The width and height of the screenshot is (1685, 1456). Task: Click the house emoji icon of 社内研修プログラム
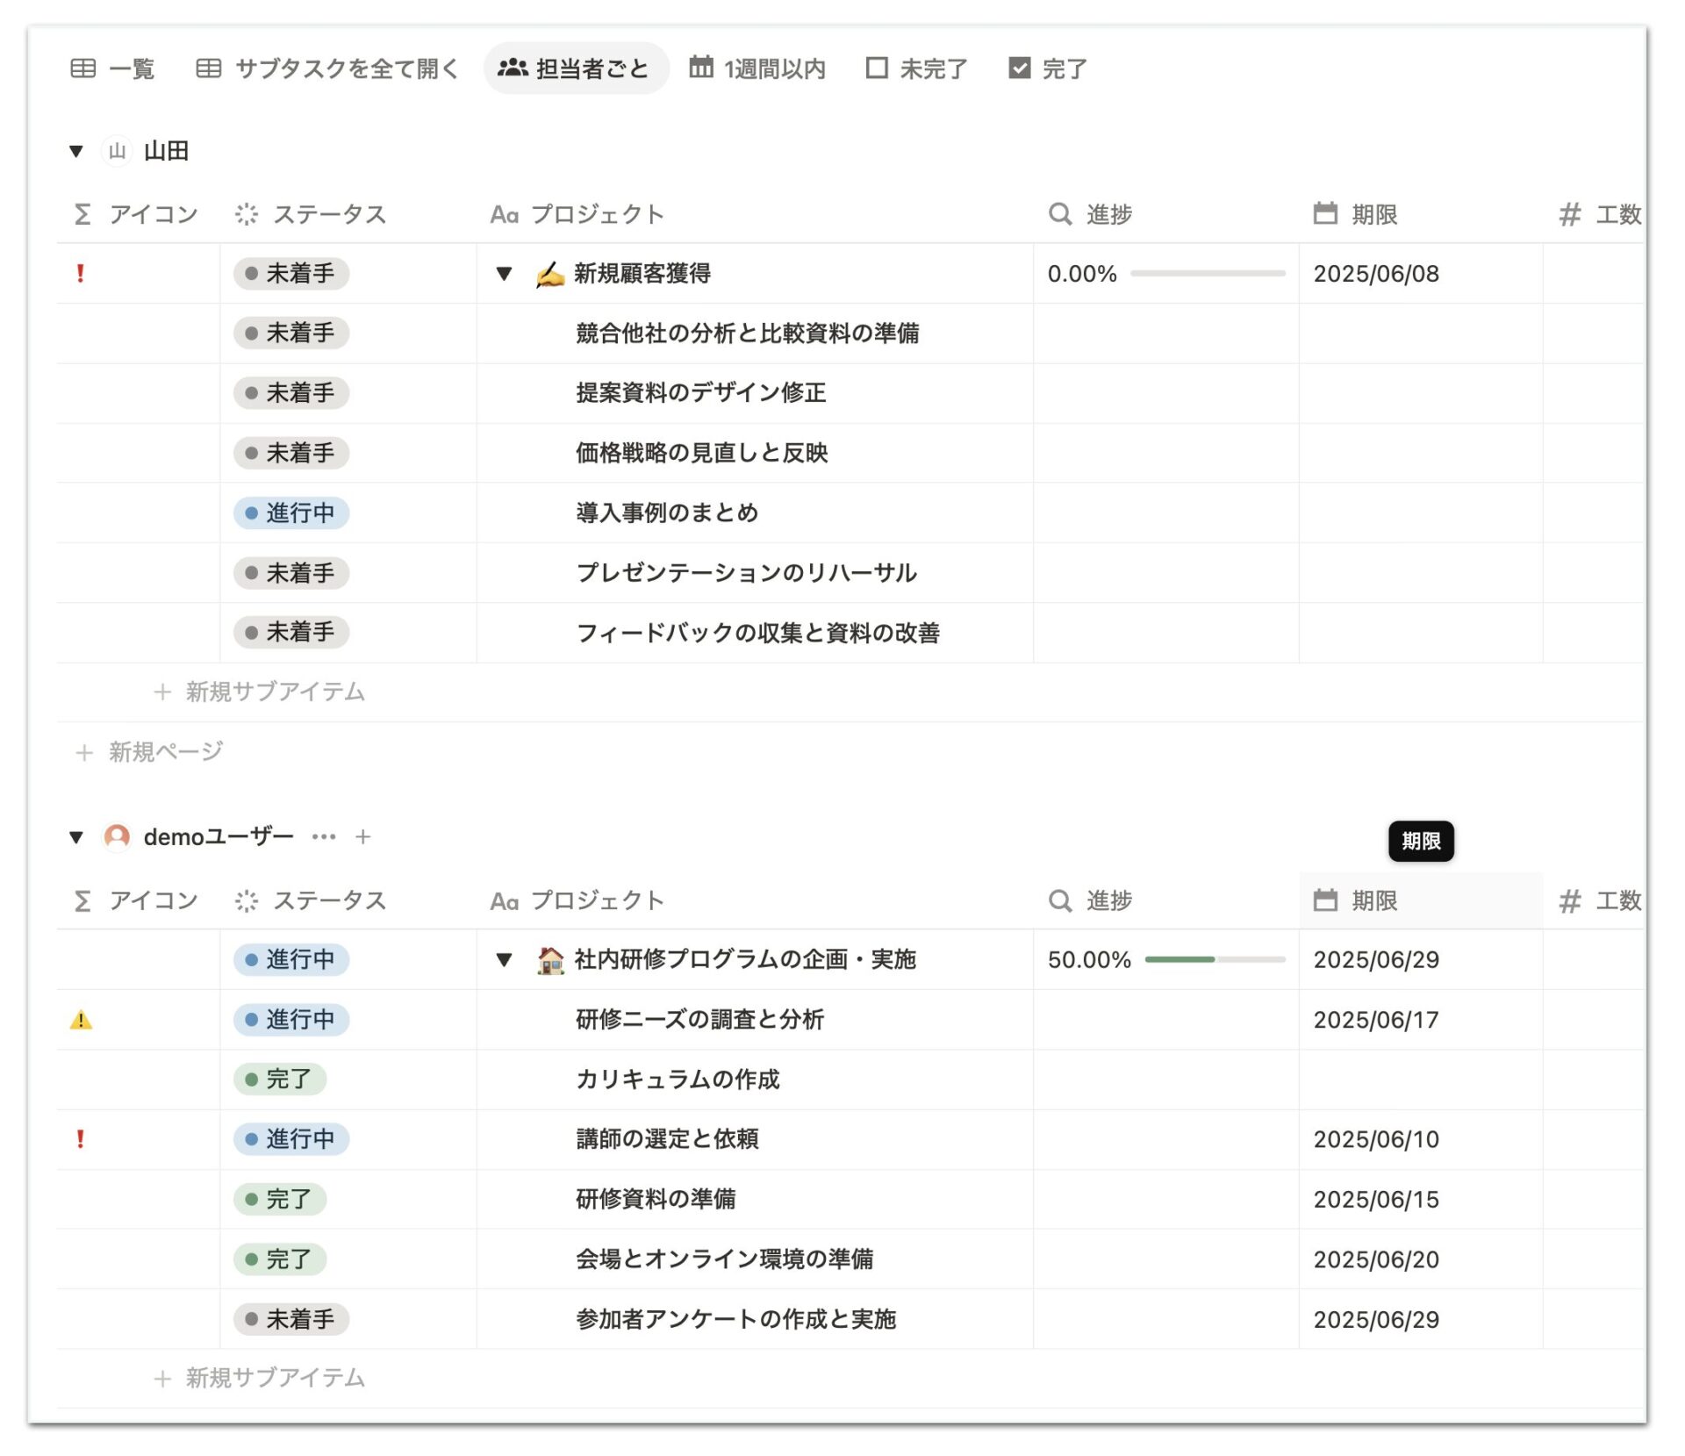pos(550,960)
